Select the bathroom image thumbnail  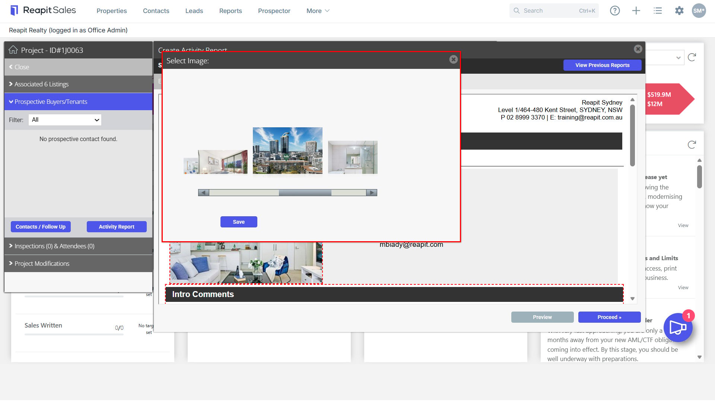[353, 157]
